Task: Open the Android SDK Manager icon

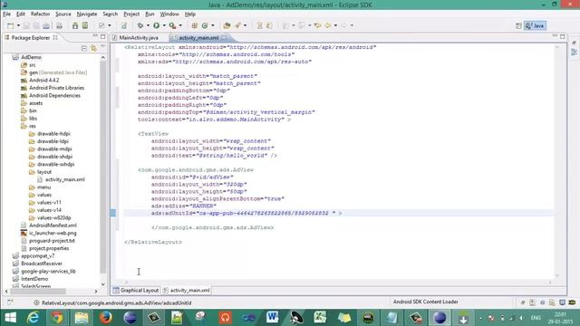Action: pyautogui.click(x=75, y=25)
